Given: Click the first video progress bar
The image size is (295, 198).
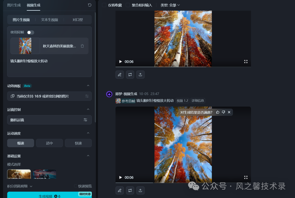Looking at the screenshot, I should pos(183,67).
